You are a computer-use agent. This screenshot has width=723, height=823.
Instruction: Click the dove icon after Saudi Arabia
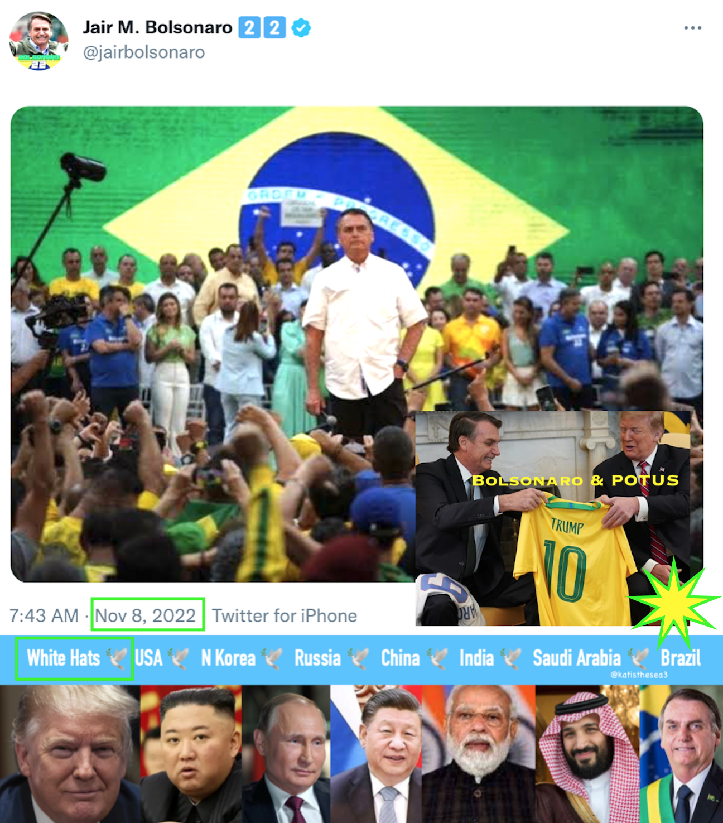point(640,658)
